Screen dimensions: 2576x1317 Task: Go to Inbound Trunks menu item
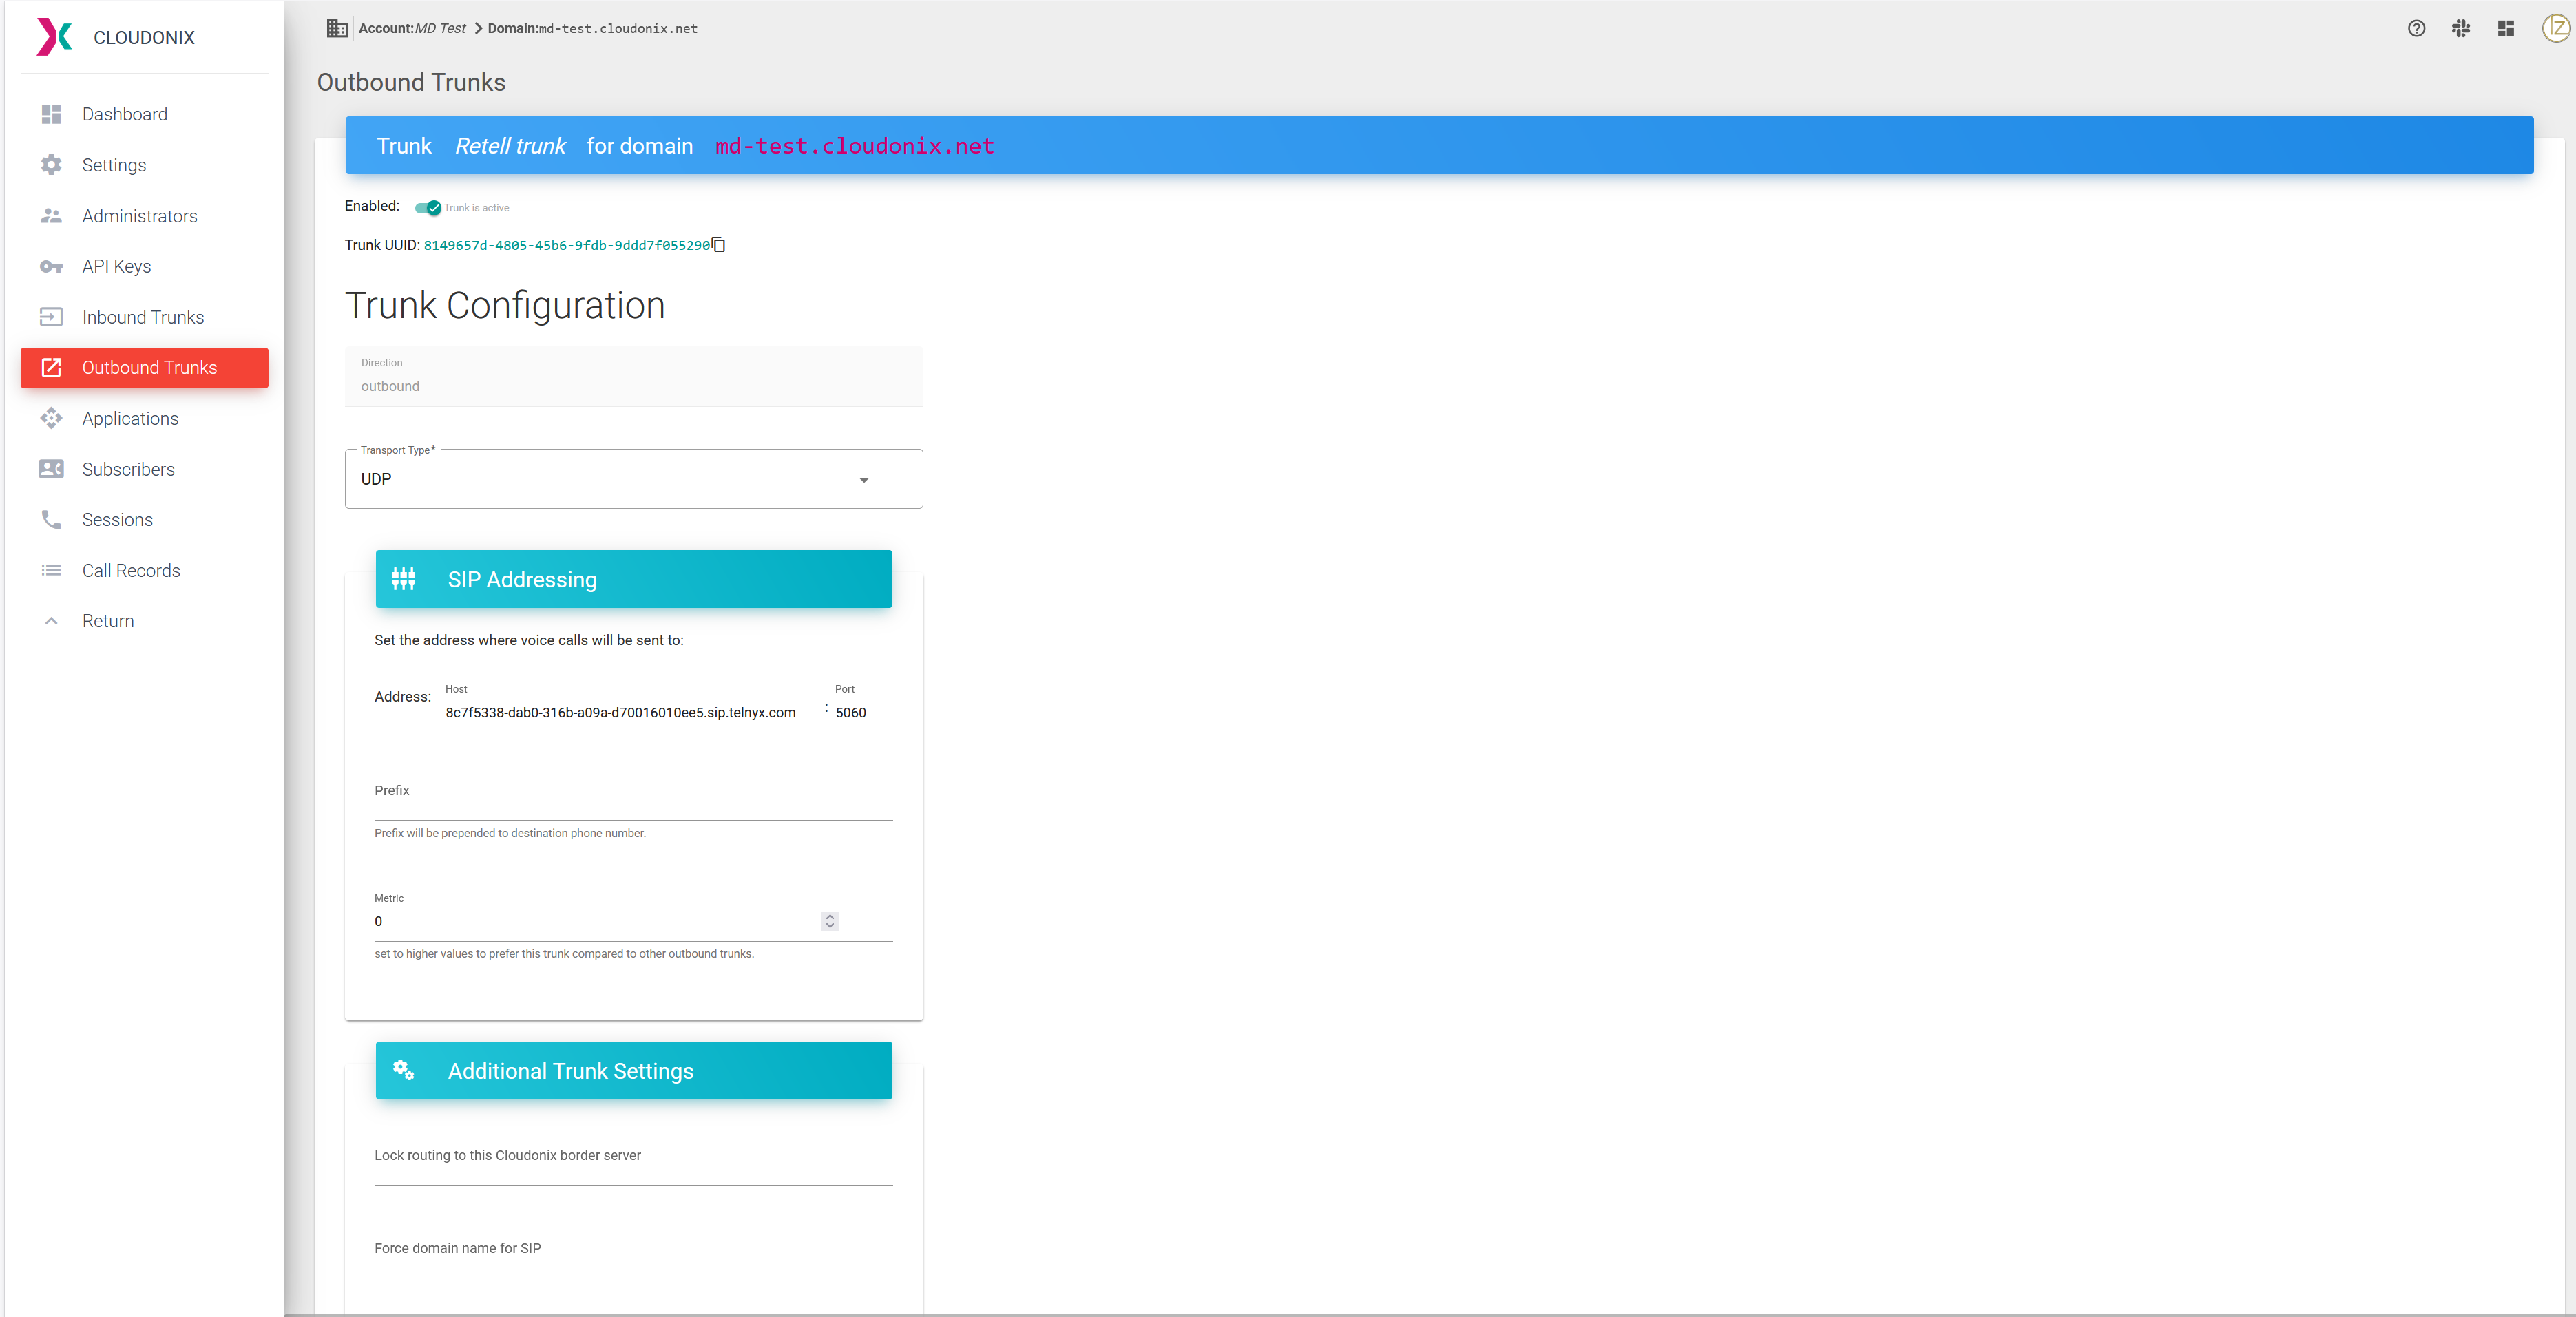point(142,317)
